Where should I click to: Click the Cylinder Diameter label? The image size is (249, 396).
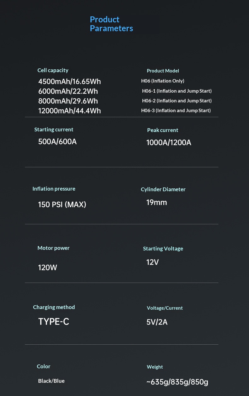(x=163, y=189)
